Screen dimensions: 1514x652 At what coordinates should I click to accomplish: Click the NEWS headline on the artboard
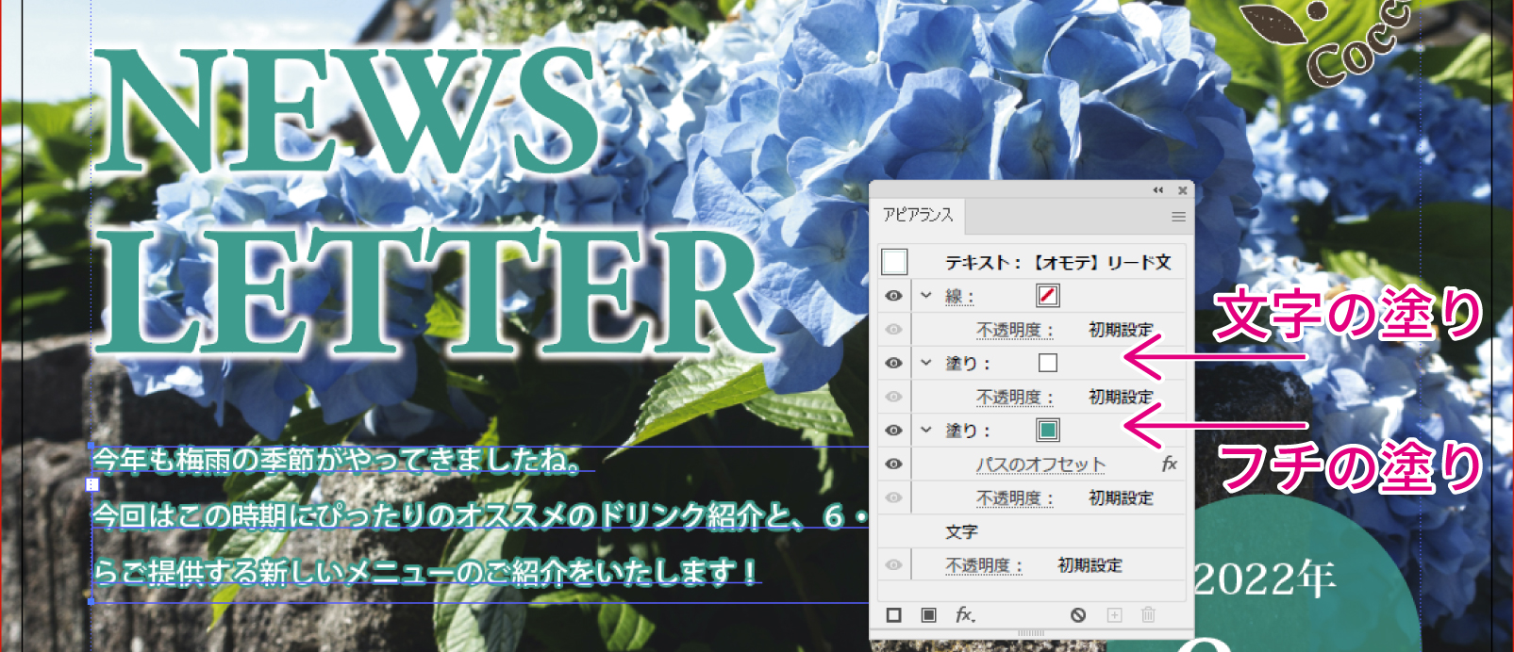(347, 110)
